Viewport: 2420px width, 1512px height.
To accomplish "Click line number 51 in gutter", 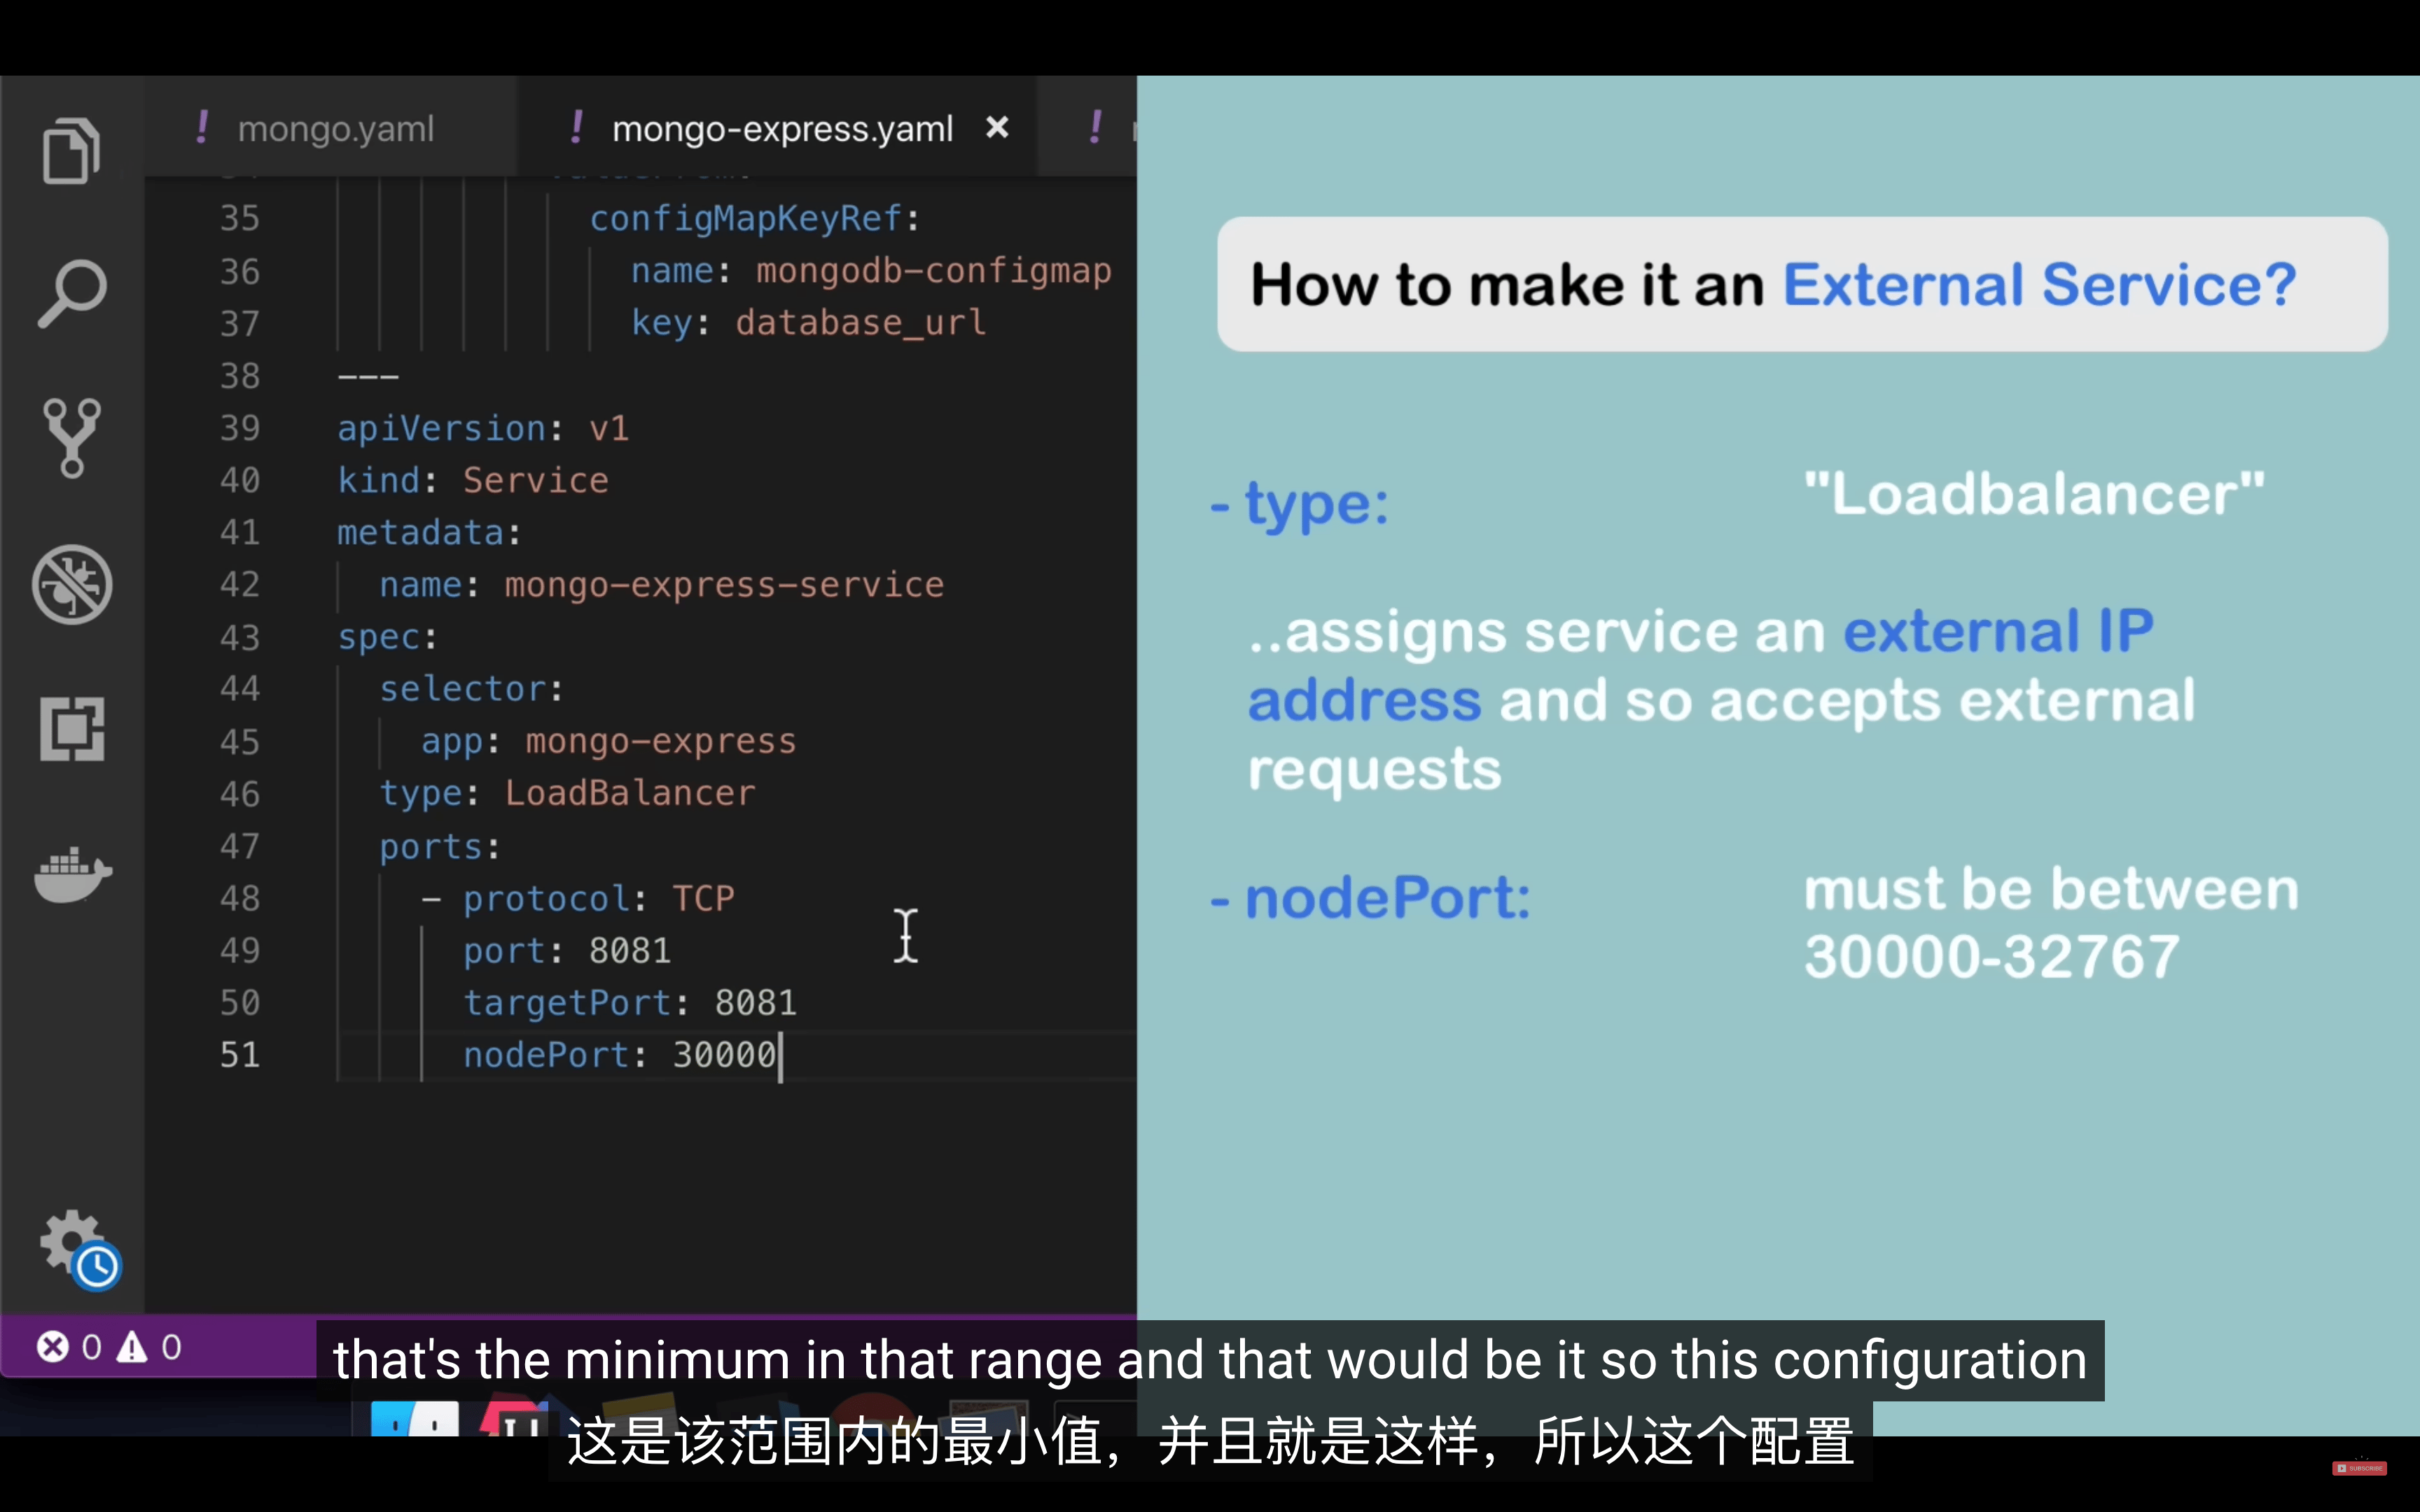I will click(x=240, y=1054).
